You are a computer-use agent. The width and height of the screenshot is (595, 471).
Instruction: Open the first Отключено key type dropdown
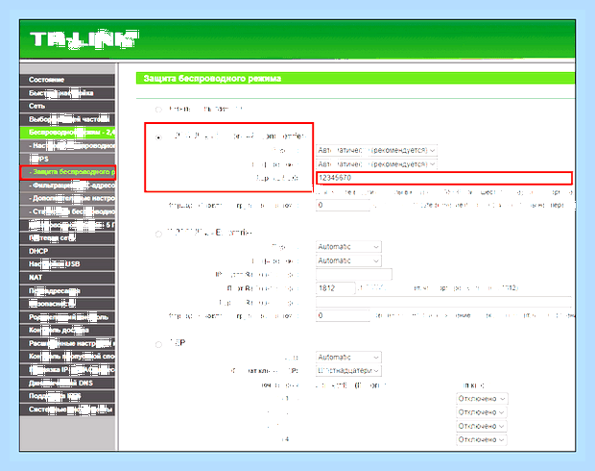coord(482,398)
